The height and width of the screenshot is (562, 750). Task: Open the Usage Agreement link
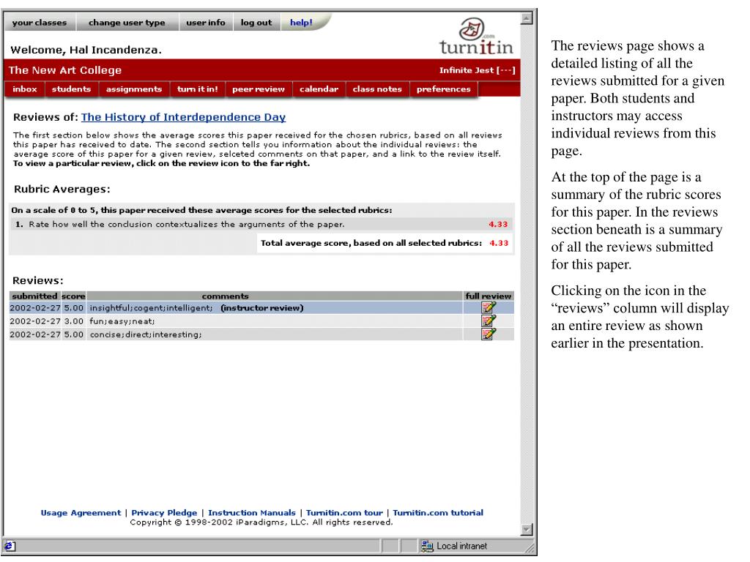(x=81, y=513)
